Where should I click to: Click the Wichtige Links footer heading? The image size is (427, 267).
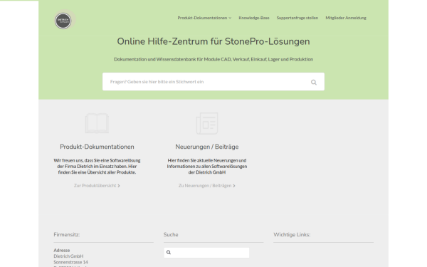pyautogui.click(x=292, y=234)
